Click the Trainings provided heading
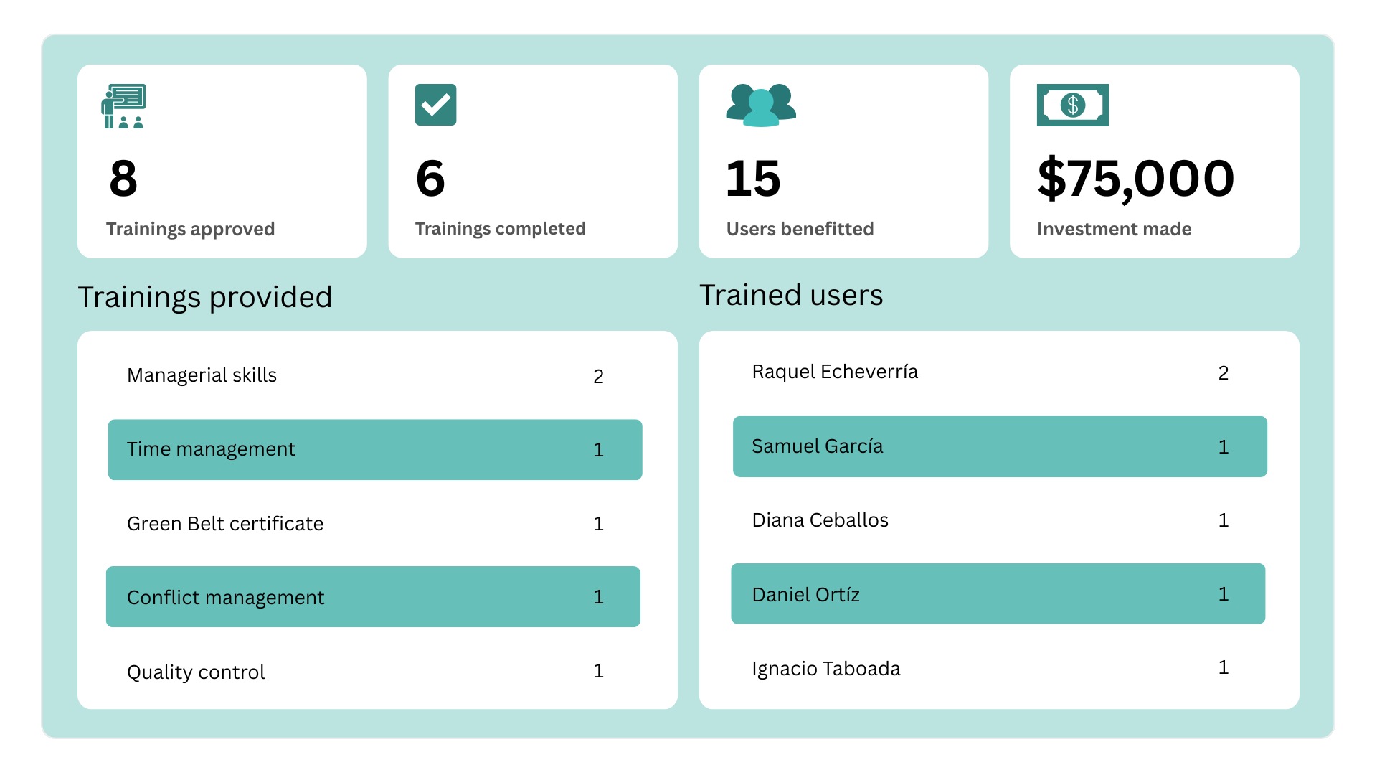The height and width of the screenshot is (775, 1377). [x=205, y=297]
